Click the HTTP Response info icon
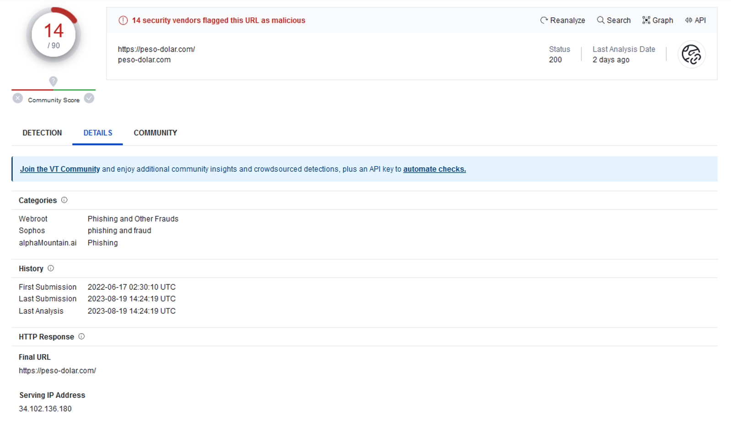 point(81,336)
